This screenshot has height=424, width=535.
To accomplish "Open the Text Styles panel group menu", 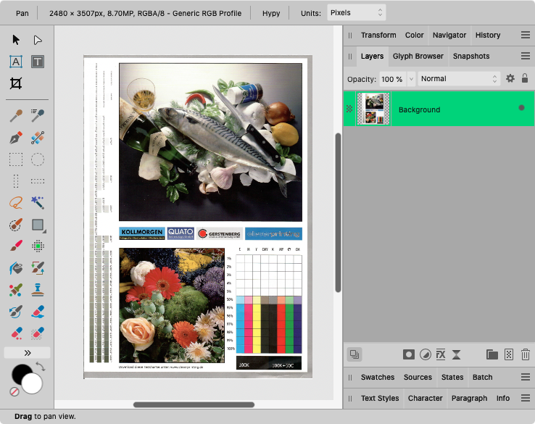I will click(526, 398).
